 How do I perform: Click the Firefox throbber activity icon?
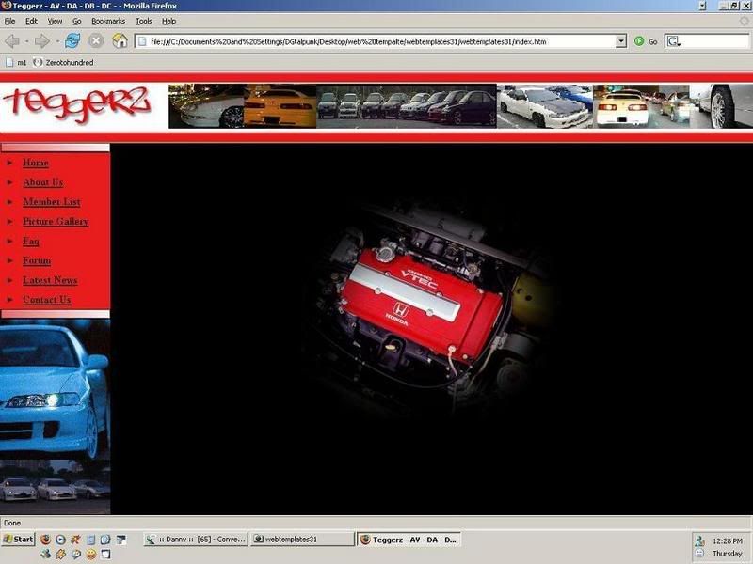(744, 21)
